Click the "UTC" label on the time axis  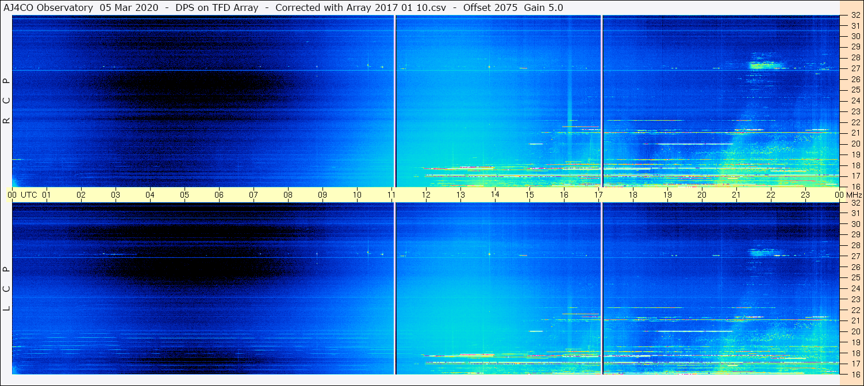click(29, 195)
